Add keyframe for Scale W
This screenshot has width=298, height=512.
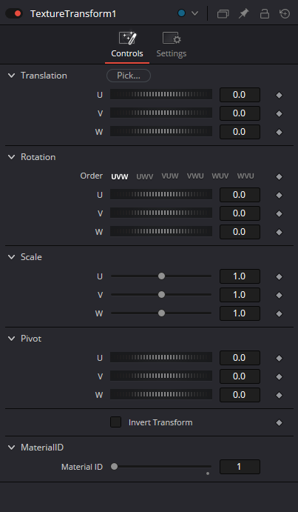pyautogui.click(x=279, y=314)
